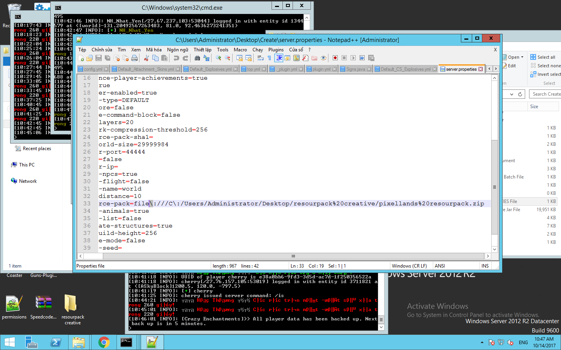Viewport: 561px width, 350px height.
Task: Click the New file toolbar icon
Action: click(81, 58)
